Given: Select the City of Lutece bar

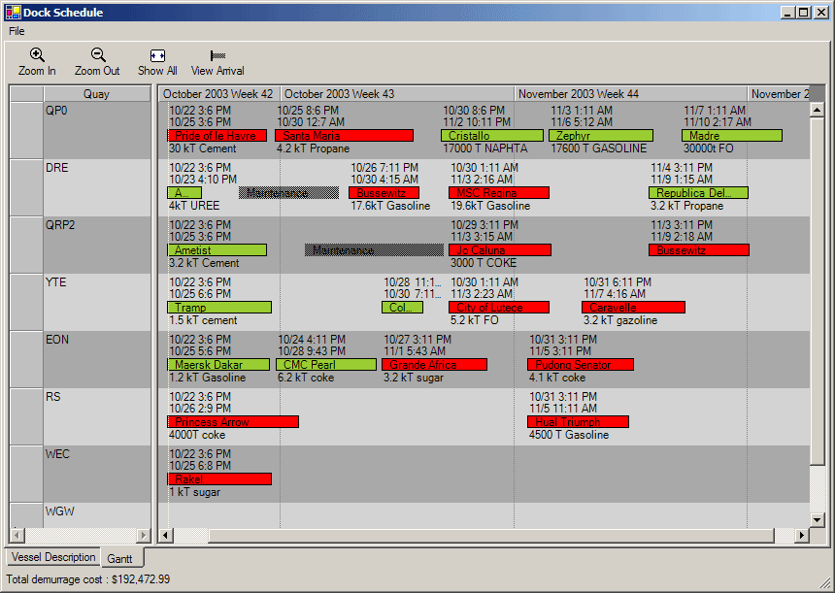Looking at the screenshot, I should point(499,307).
